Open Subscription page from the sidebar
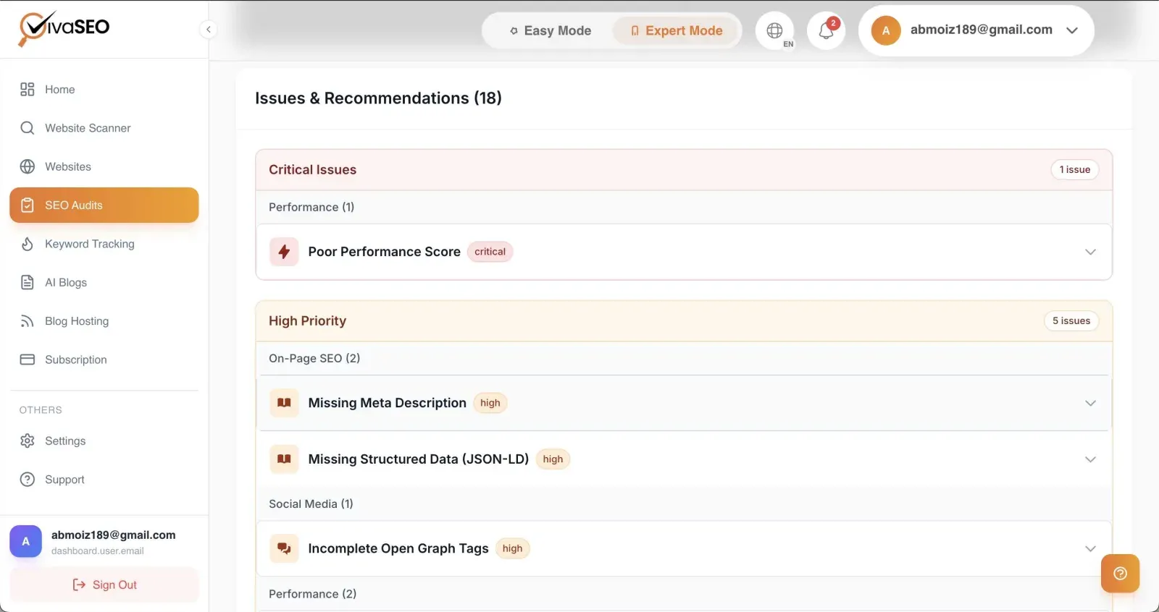Screen dimensions: 1159x612 (104, 360)
